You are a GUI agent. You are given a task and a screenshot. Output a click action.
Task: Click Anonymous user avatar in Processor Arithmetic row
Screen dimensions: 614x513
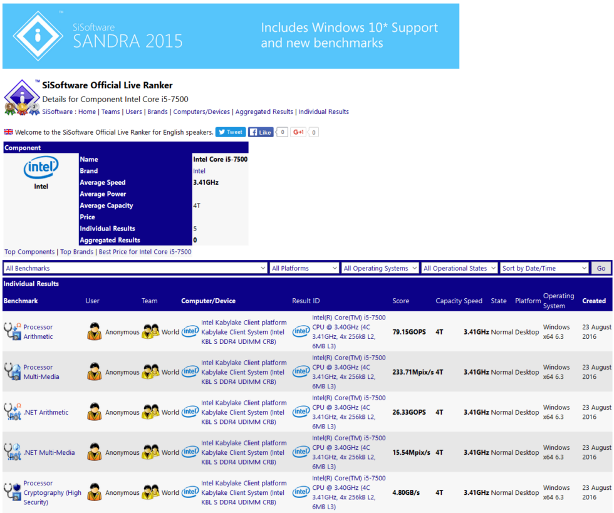click(95, 331)
